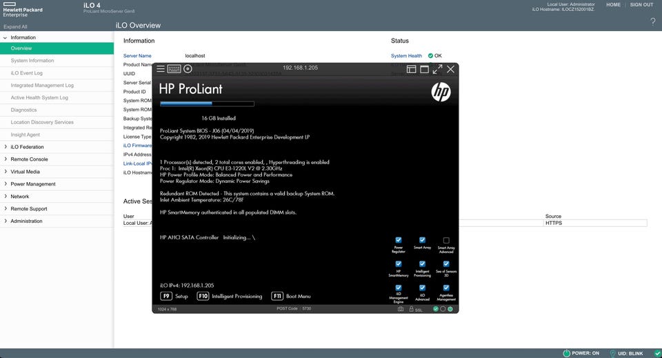
Task: Click the Link-Local IPv6 link
Action: [x=137, y=163]
